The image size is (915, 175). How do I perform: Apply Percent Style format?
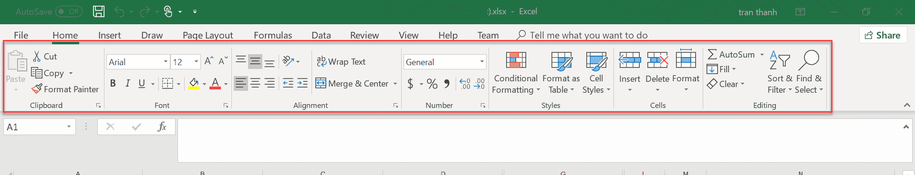coord(432,84)
